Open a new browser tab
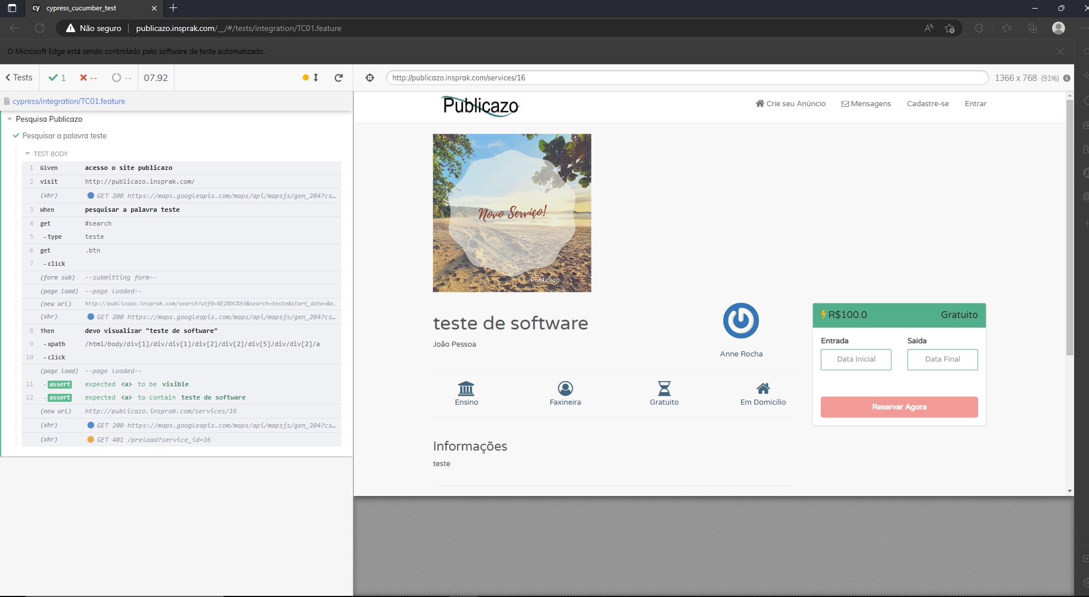 [x=173, y=8]
